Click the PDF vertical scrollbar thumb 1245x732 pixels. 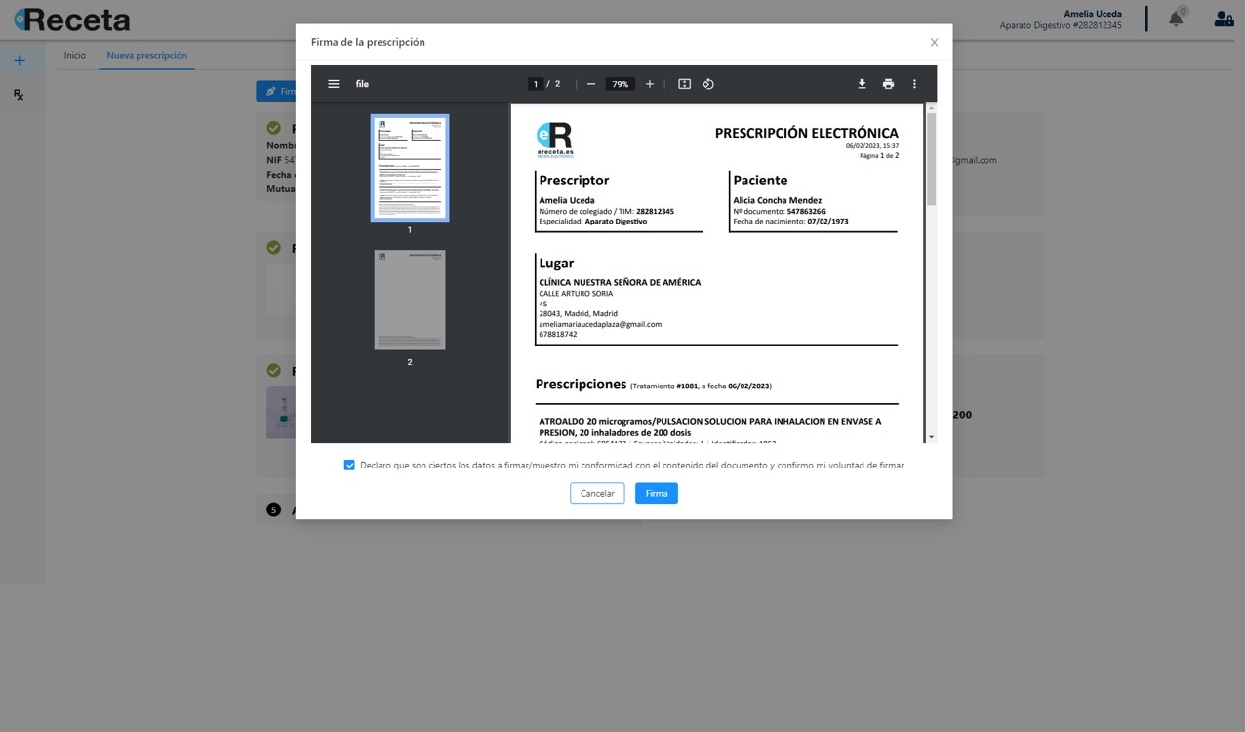931,158
